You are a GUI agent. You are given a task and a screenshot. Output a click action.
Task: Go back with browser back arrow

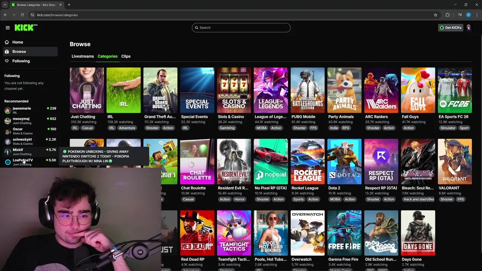point(5,15)
